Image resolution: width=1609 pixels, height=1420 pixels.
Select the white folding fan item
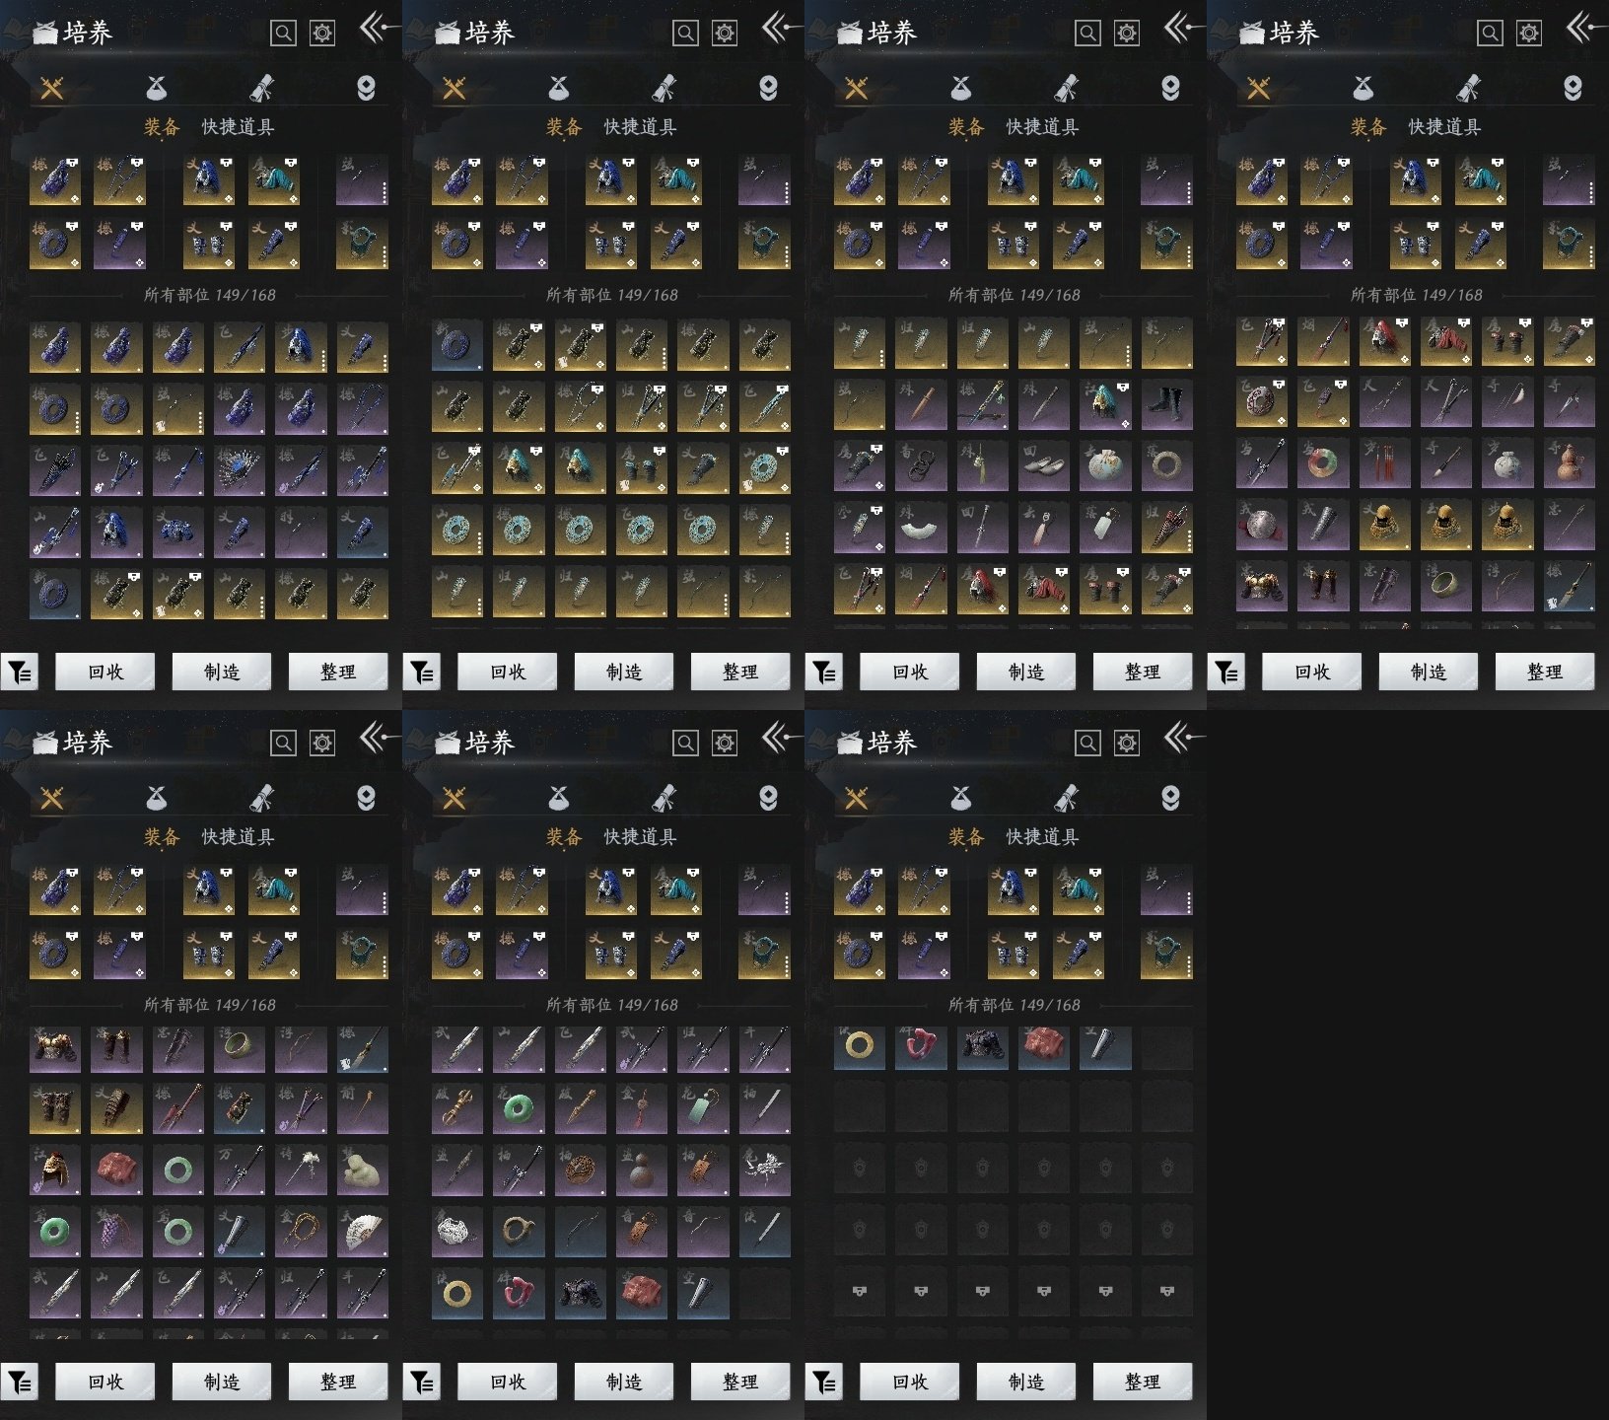pos(362,1233)
